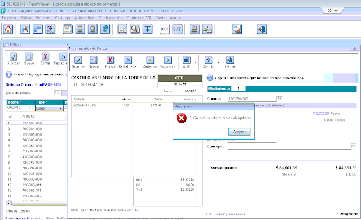Click F3 button next to Concepto field
This screenshot has height=220, width=361.
[353, 146]
